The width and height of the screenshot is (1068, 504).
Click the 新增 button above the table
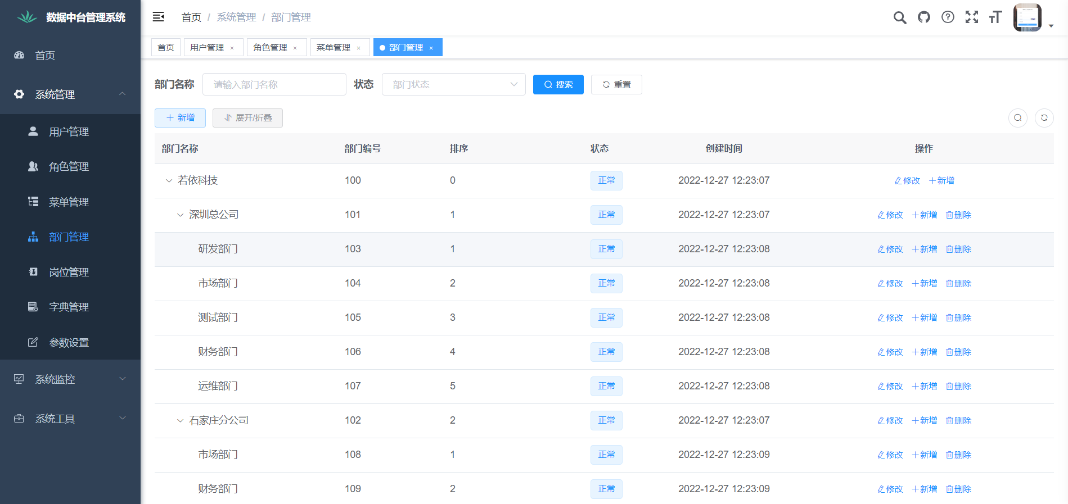180,117
